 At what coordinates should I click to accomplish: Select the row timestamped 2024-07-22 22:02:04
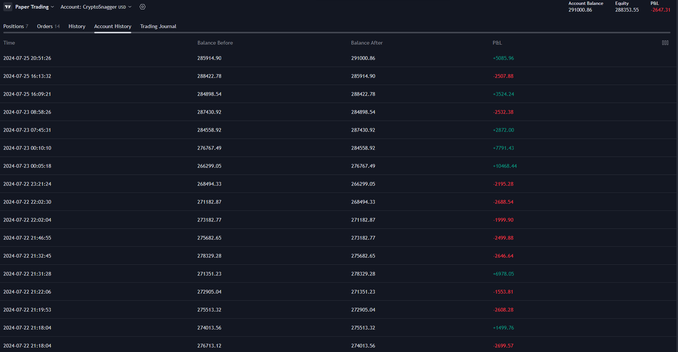click(x=339, y=220)
